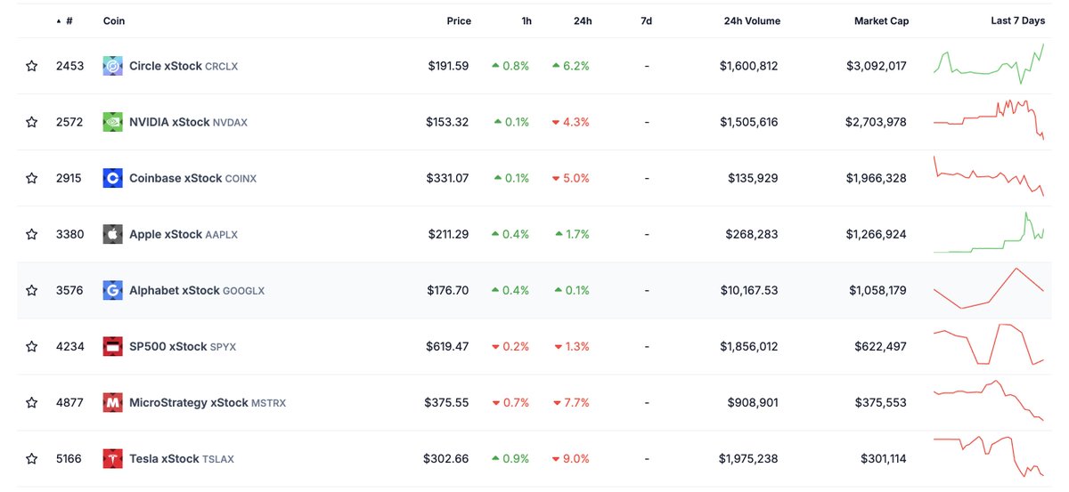Star the Tesla xStock row
1069x492 pixels.
pyautogui.click(x=32, y=458)
